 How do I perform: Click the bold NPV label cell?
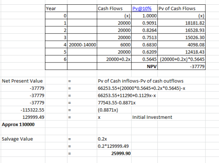[x=144, y=66]
